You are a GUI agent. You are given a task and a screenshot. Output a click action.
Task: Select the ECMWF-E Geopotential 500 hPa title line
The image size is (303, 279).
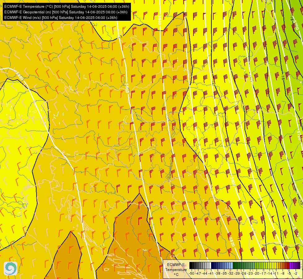66,12
